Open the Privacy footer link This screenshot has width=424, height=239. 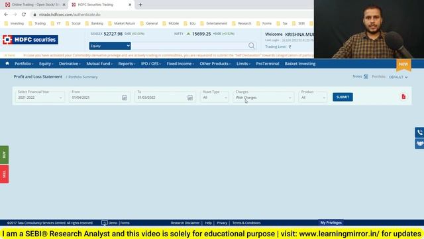[x=222, y=223]
